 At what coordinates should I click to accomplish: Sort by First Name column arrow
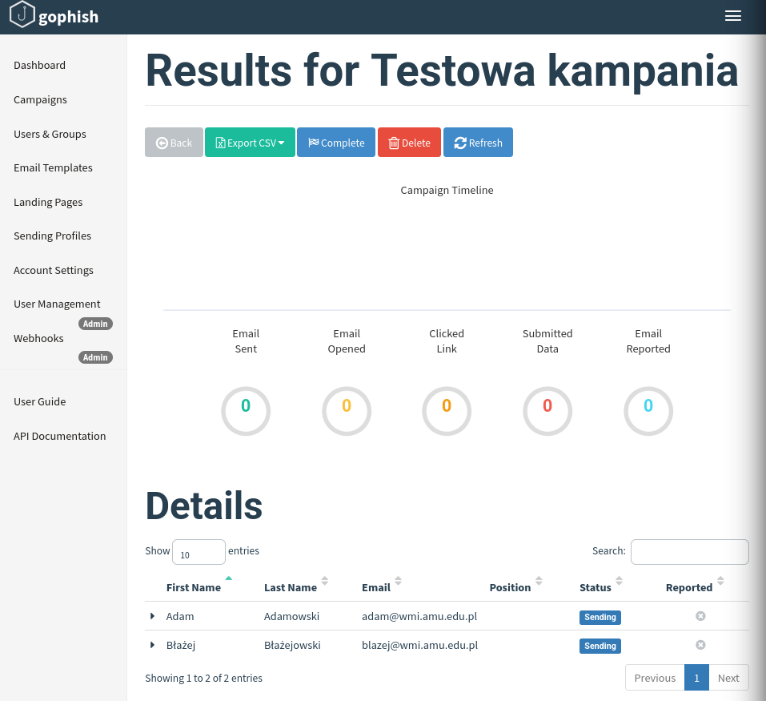229,578
